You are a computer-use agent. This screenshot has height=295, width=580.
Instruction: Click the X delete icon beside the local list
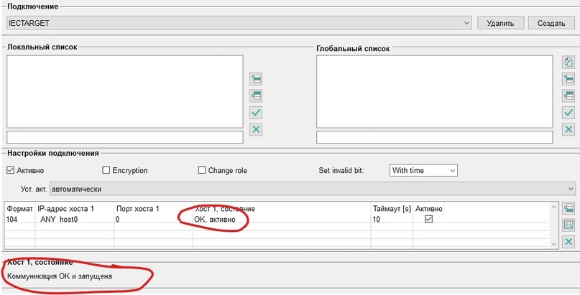point(256,130)
